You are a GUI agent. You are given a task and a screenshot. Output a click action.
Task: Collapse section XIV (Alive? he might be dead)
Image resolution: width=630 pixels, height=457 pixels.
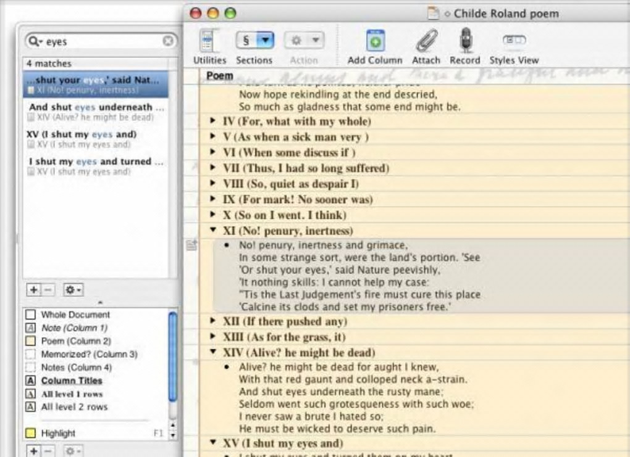[x=213, y=352]
